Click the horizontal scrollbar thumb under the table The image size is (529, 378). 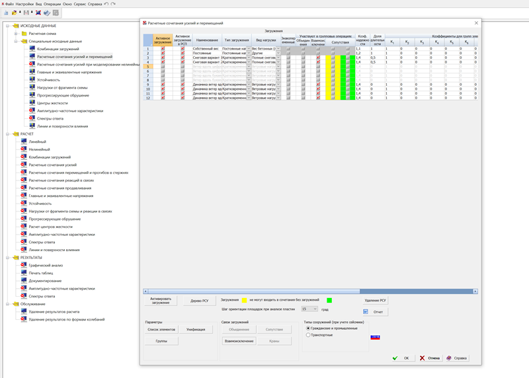[254, 291]
